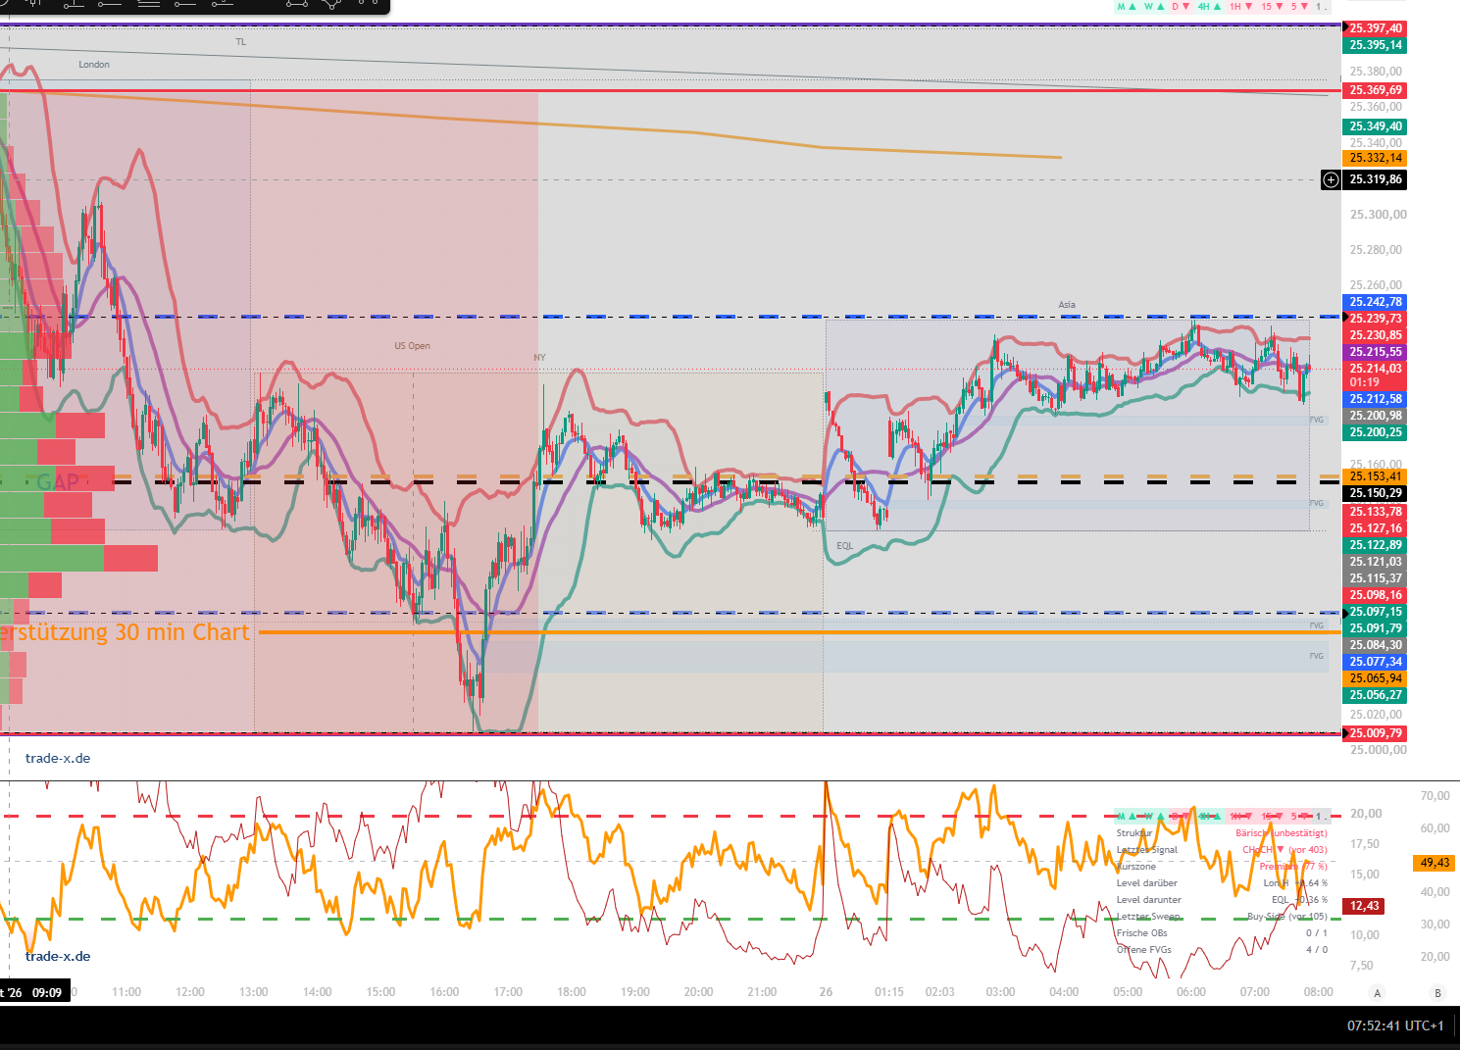Click the blue 25.077,34 price label

click(1375, 662)
